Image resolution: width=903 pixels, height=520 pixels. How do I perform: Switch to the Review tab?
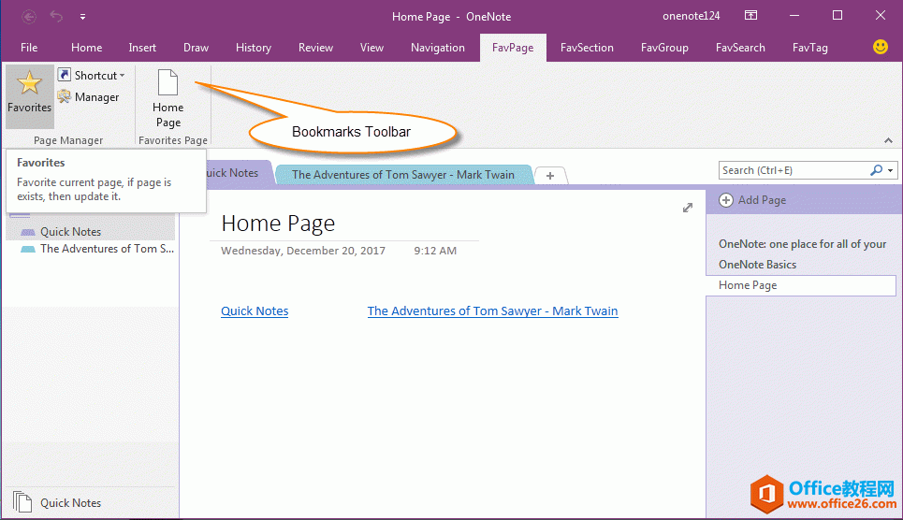315,48
